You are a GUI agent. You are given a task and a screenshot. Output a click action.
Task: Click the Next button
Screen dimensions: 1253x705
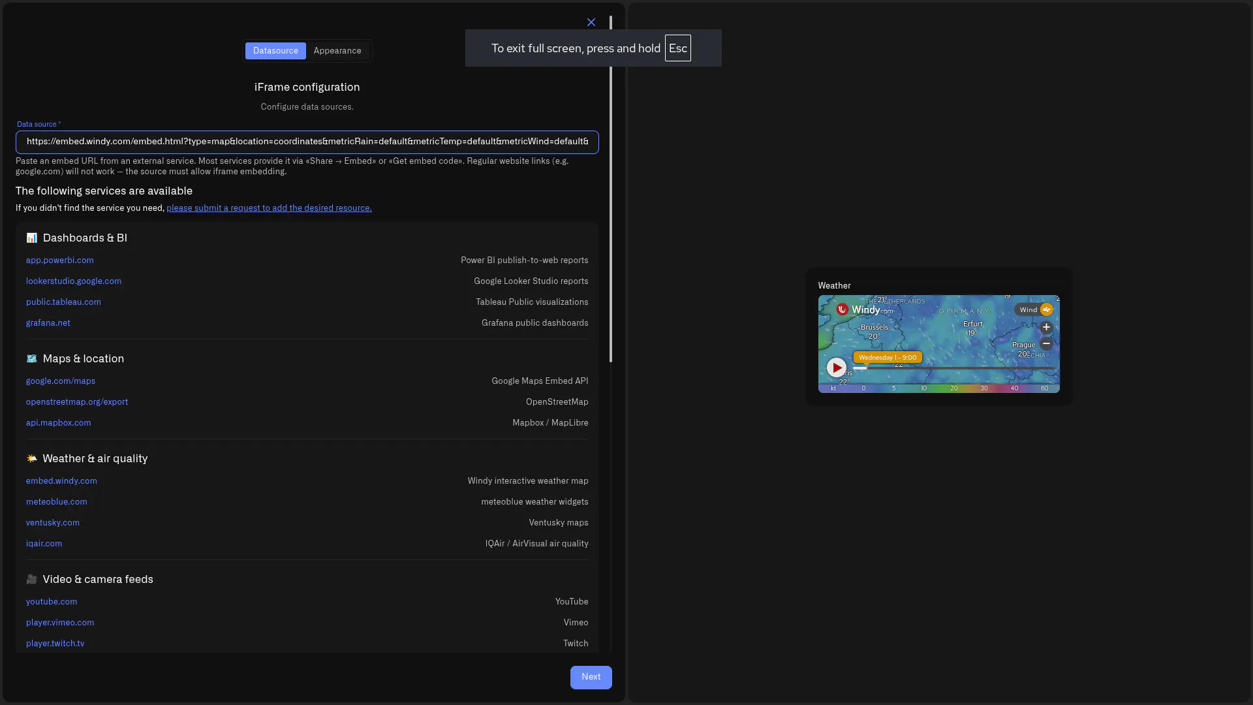[591, 678]
